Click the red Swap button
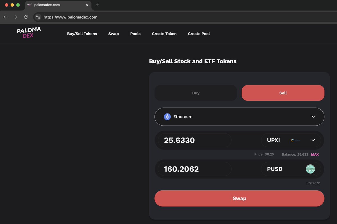This screenshot has width=337, height=224. tap(239, 198)
